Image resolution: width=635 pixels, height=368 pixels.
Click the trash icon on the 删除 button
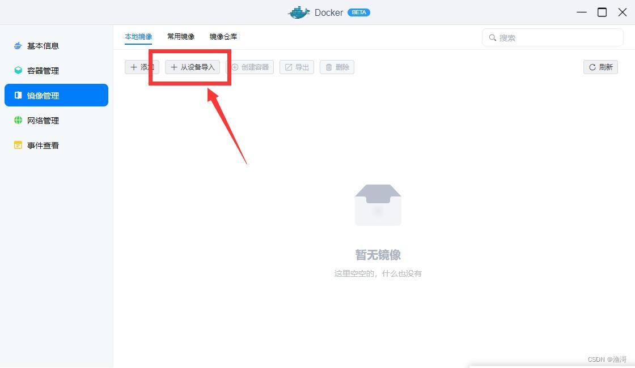(x=328, y=67)
